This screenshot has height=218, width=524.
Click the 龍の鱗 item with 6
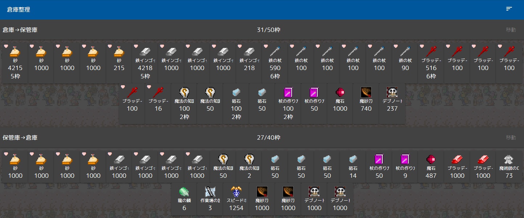(184, 199)
